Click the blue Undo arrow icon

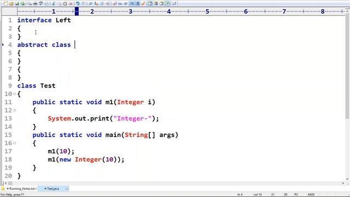click(78, 4)
